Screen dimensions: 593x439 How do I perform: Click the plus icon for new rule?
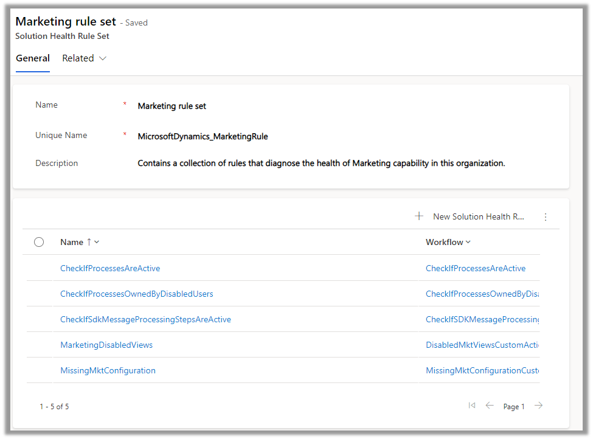pos(419,216)
